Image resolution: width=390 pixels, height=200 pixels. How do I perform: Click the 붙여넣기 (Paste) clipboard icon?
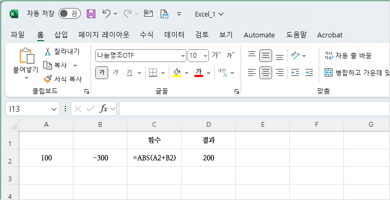coord(27,56)
